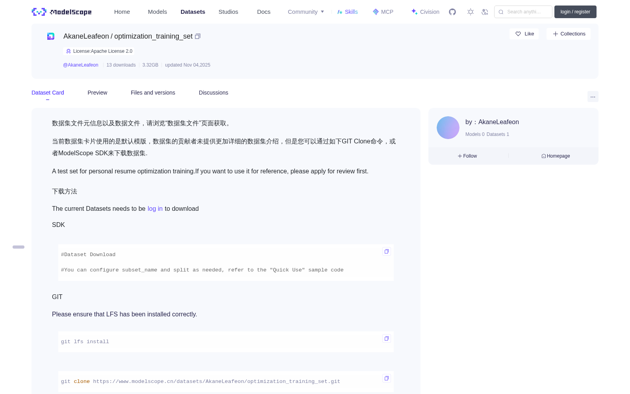Click the '13 downloads' text
Image resolution: width=630 pixels, height=394 pixels.
(x=121, y=65)
